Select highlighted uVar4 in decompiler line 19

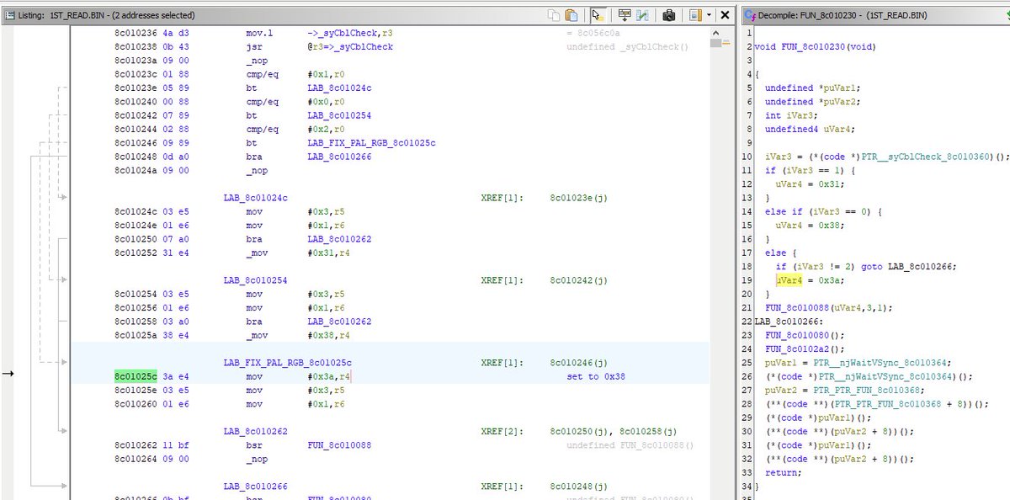click(x=789, y=280)
